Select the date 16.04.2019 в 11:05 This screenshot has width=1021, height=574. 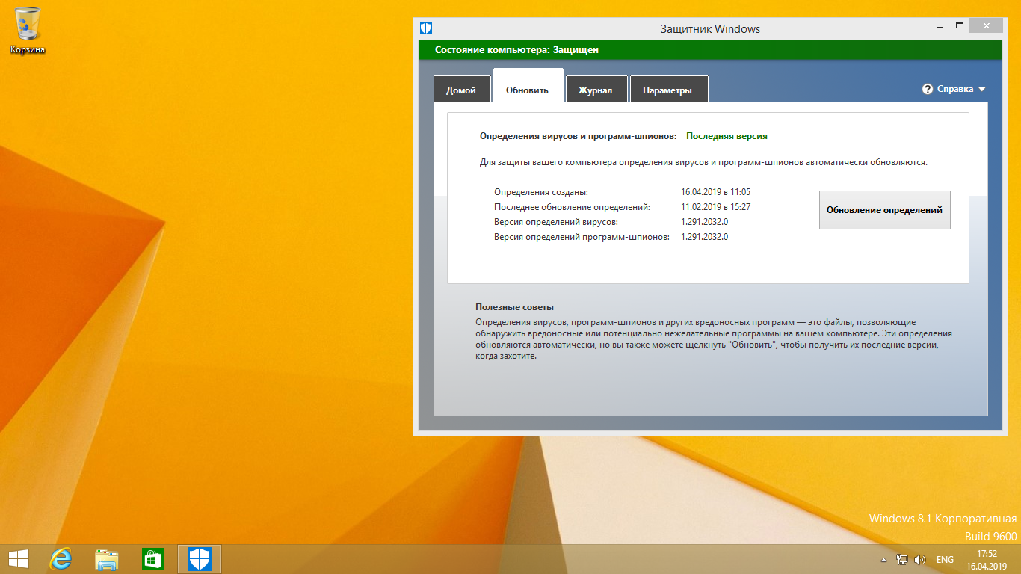715,192
